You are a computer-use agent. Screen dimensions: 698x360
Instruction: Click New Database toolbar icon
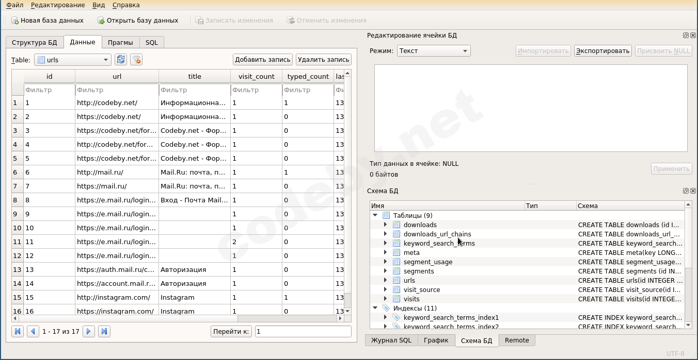pos(15,21)
